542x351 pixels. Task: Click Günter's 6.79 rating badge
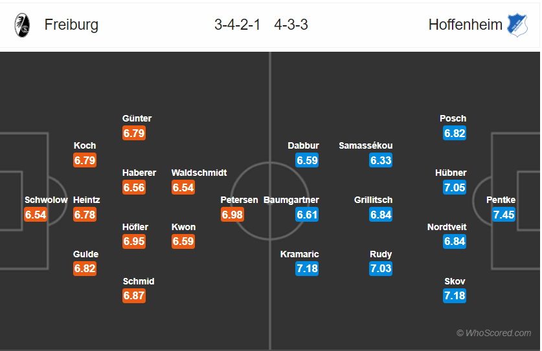coord(134,133)
